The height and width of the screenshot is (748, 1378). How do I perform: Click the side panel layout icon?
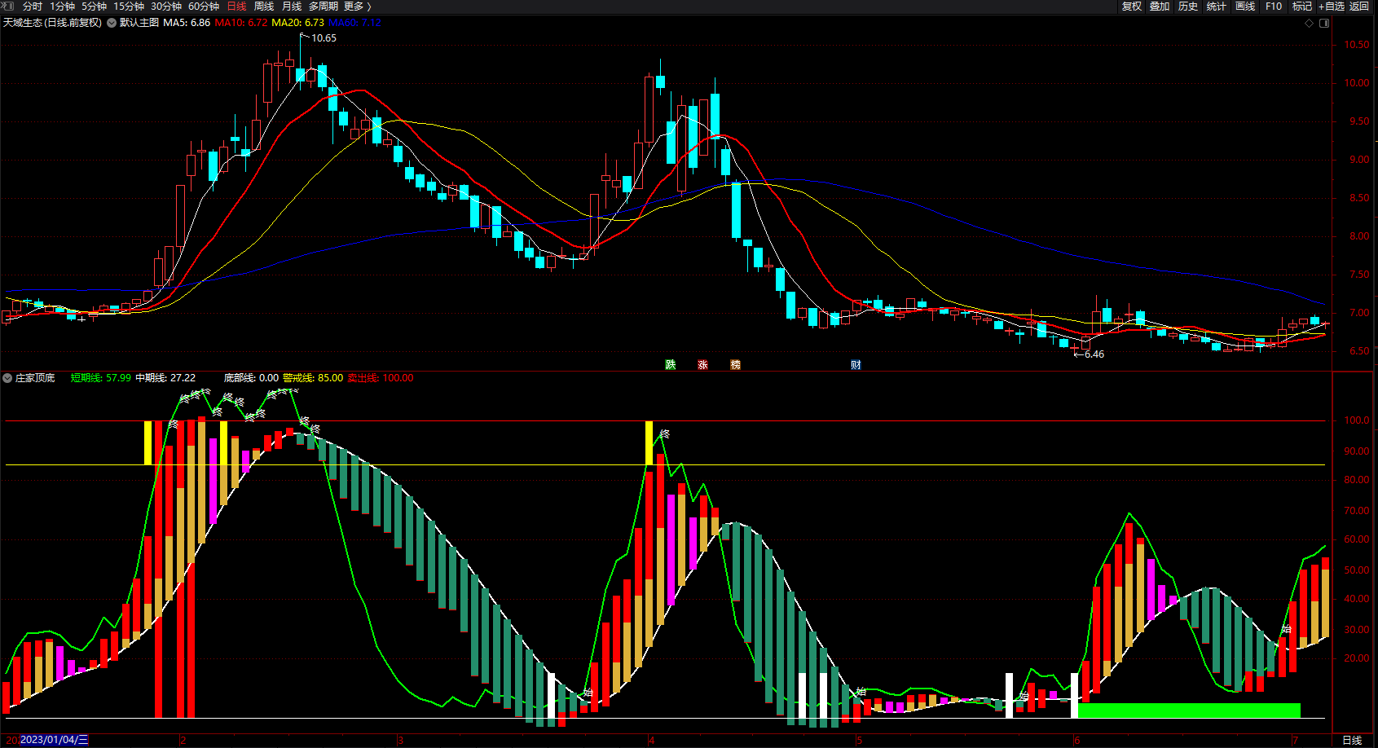[x=1324, y=23]
